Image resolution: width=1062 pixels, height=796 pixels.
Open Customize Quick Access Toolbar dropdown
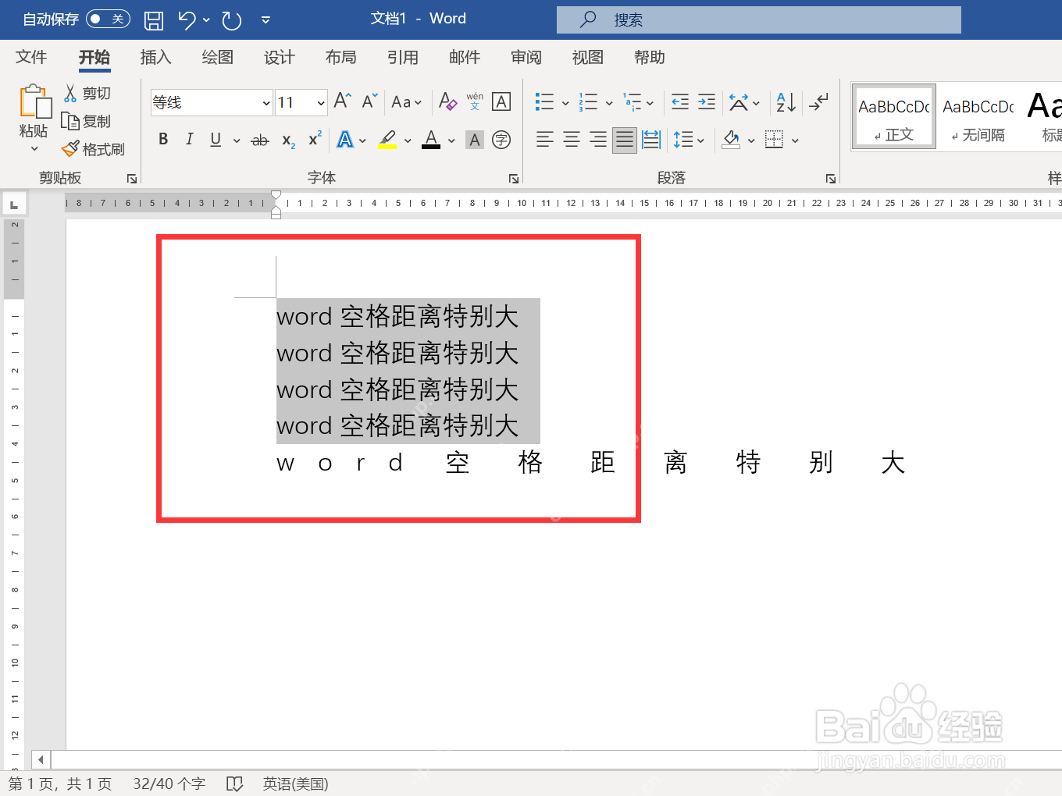coord(265,20)
